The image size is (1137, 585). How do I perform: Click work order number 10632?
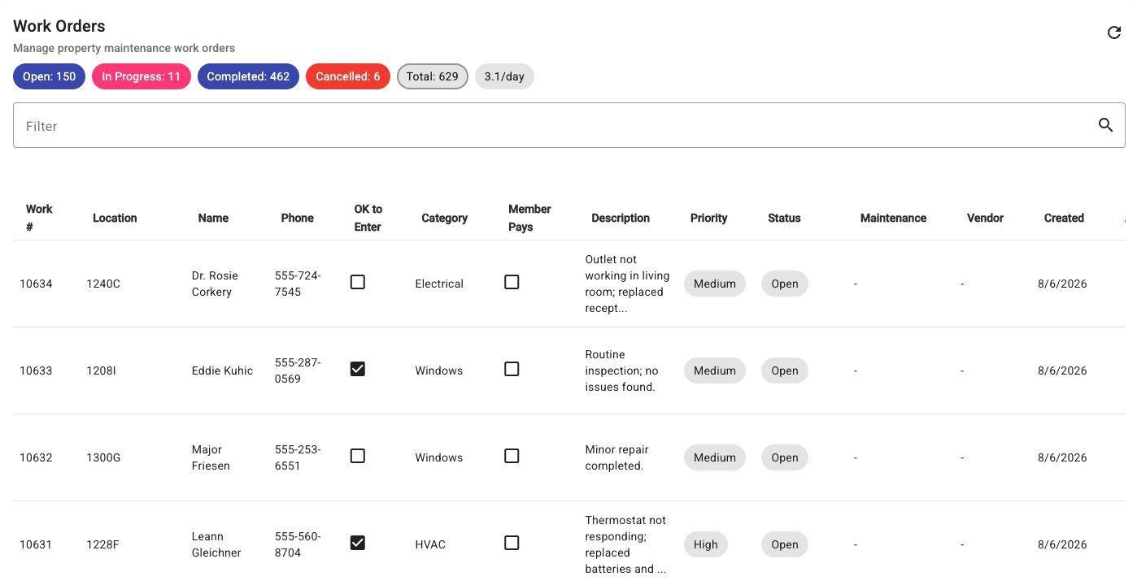[x=36, y=457]
